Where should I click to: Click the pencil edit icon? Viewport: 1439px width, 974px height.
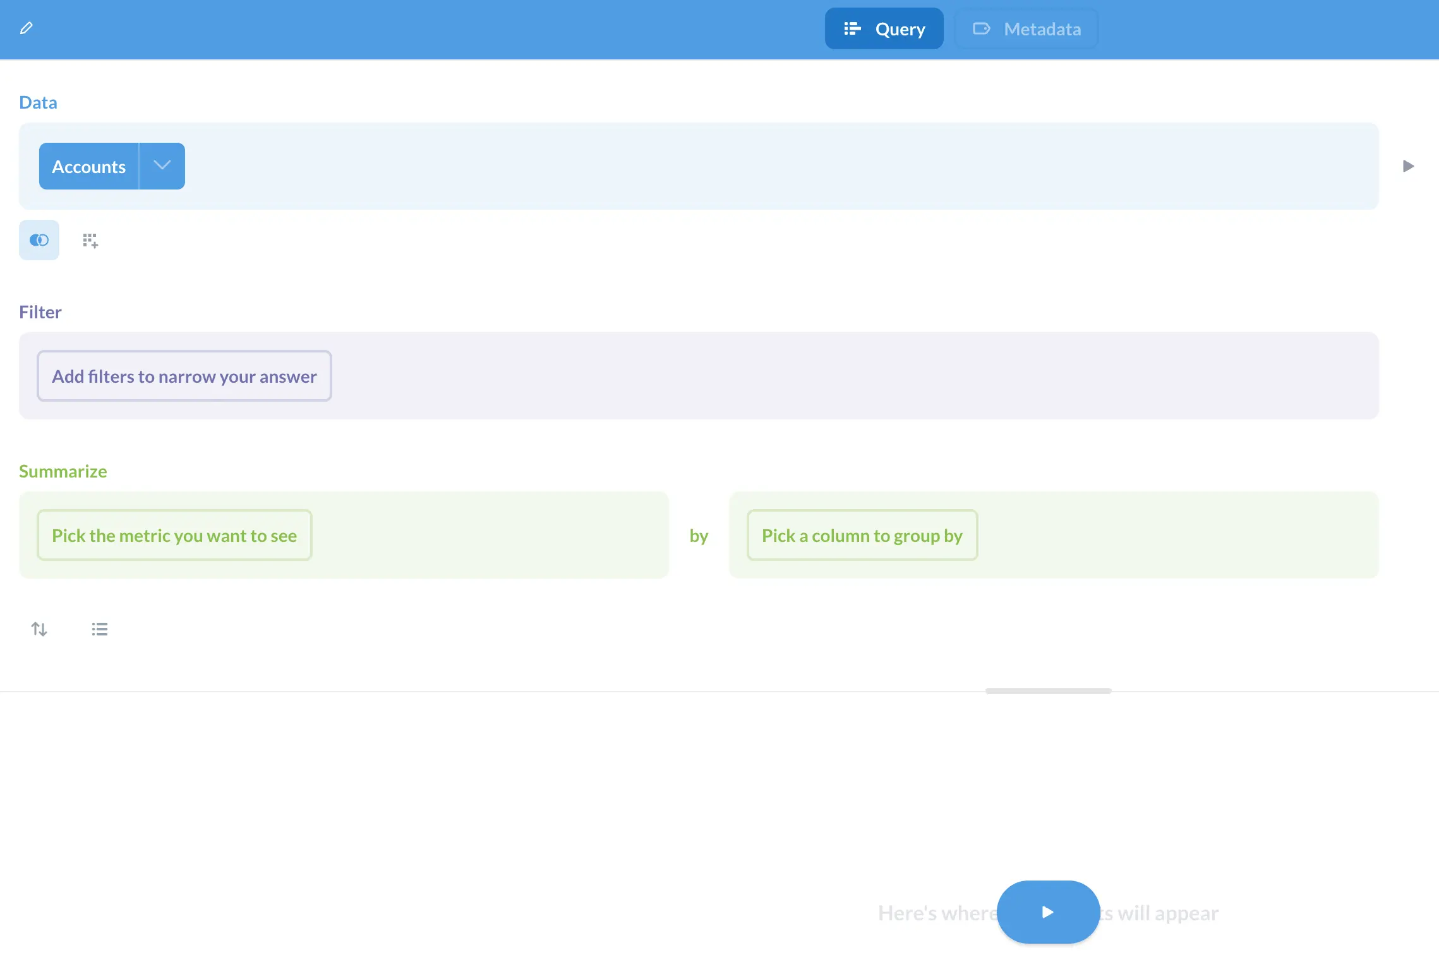tap(26, 28)
